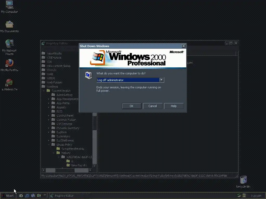
Task: Select the My Documents desktop icon
Action: [9, 27]
